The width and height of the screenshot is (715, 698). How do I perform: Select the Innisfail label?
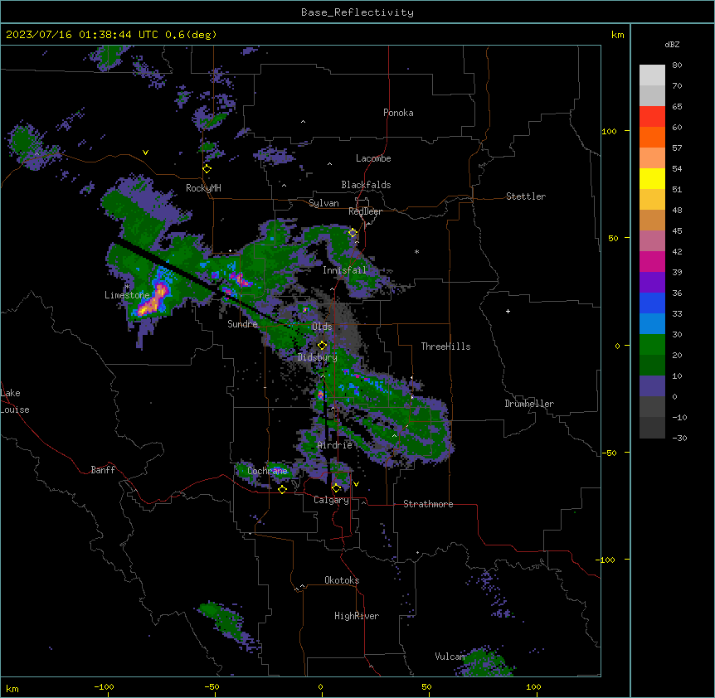click(344, 270)
